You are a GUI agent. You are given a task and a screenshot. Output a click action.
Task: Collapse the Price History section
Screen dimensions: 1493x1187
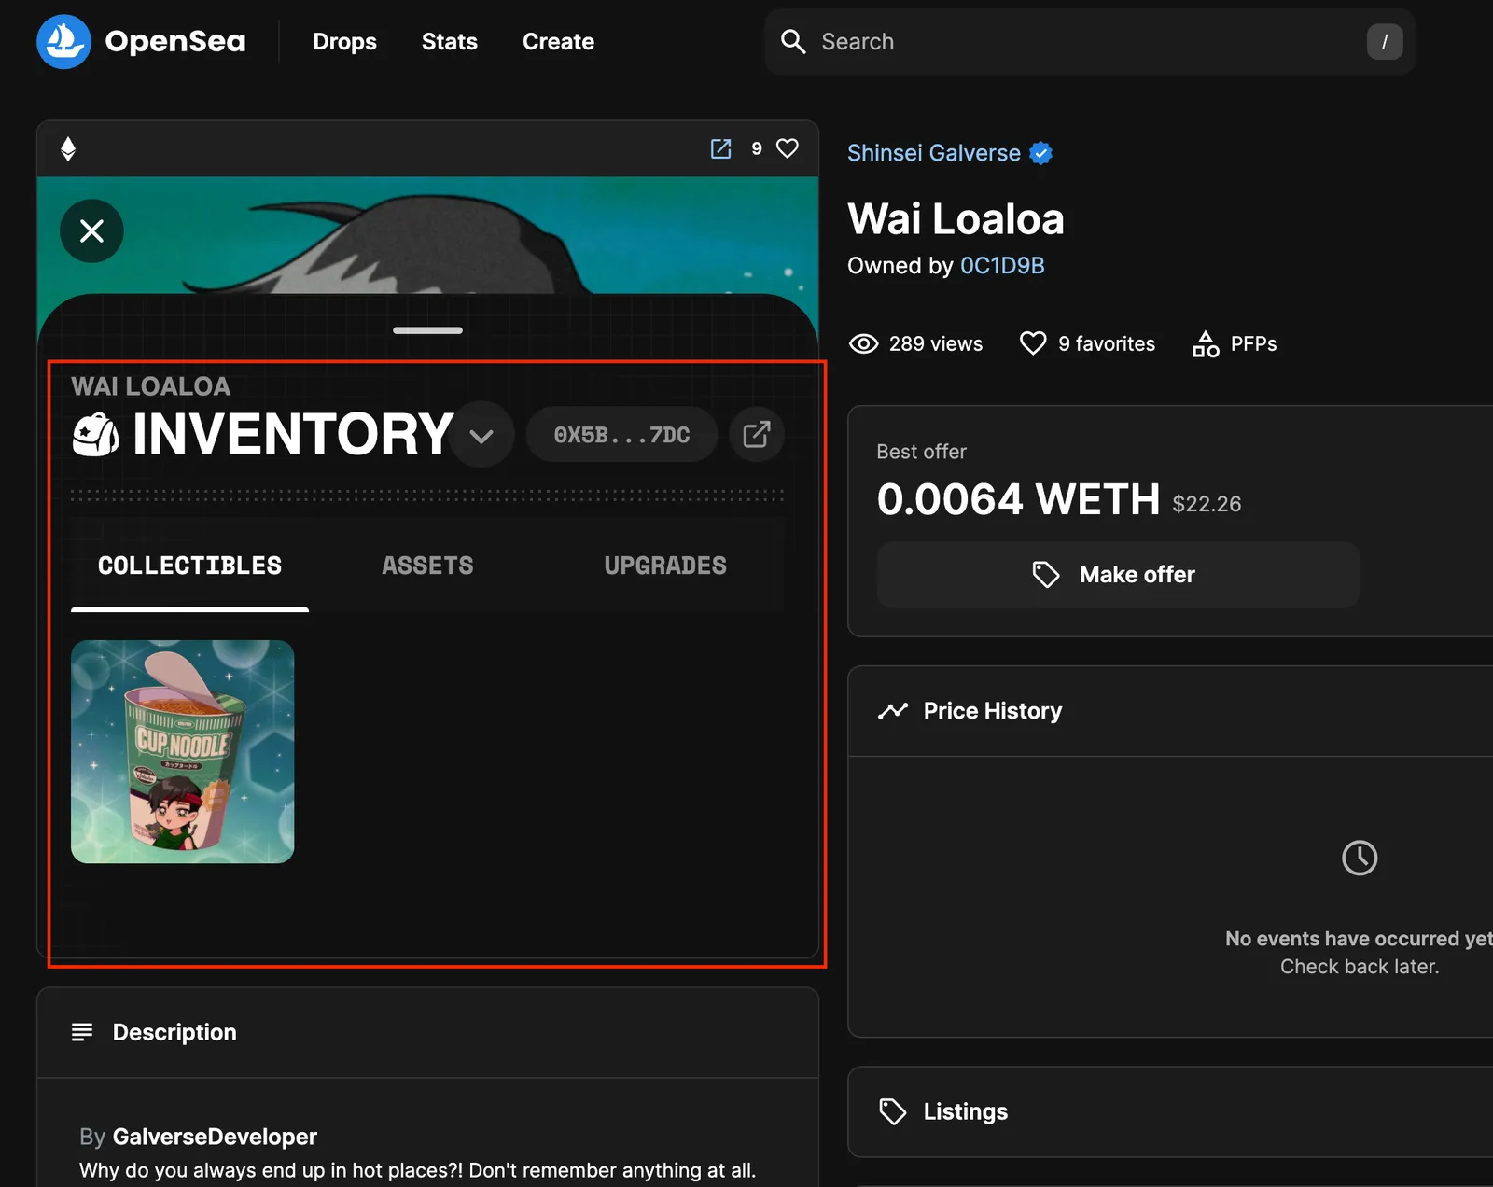point(1170,711)
